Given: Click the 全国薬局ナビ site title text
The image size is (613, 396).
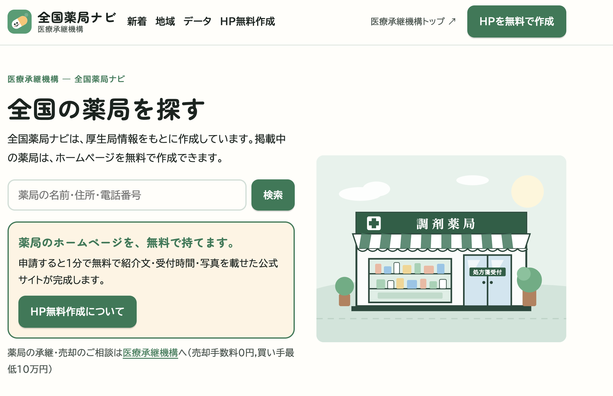Looking at the screenshot, I should coord(76,18).
